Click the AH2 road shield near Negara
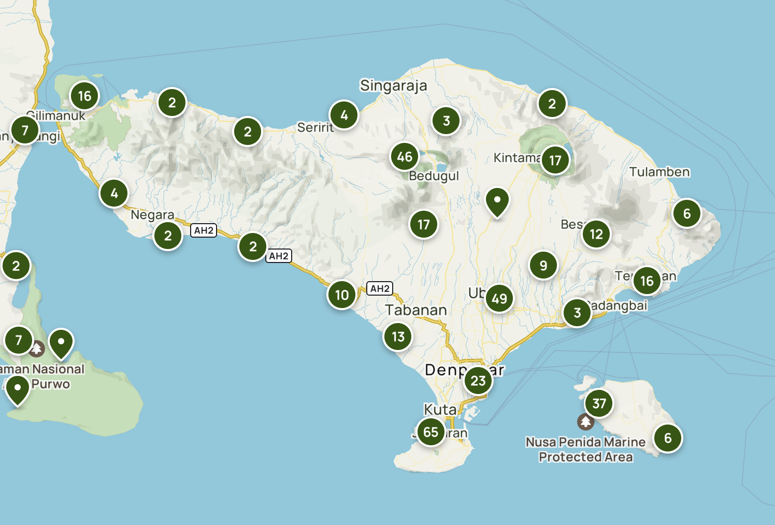The image size is (775, 525). coord(204,230)
